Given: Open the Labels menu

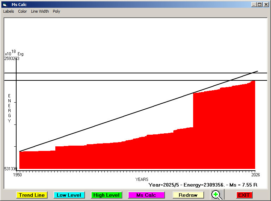Looking at the screenshot, I should [x=8, y=11].
